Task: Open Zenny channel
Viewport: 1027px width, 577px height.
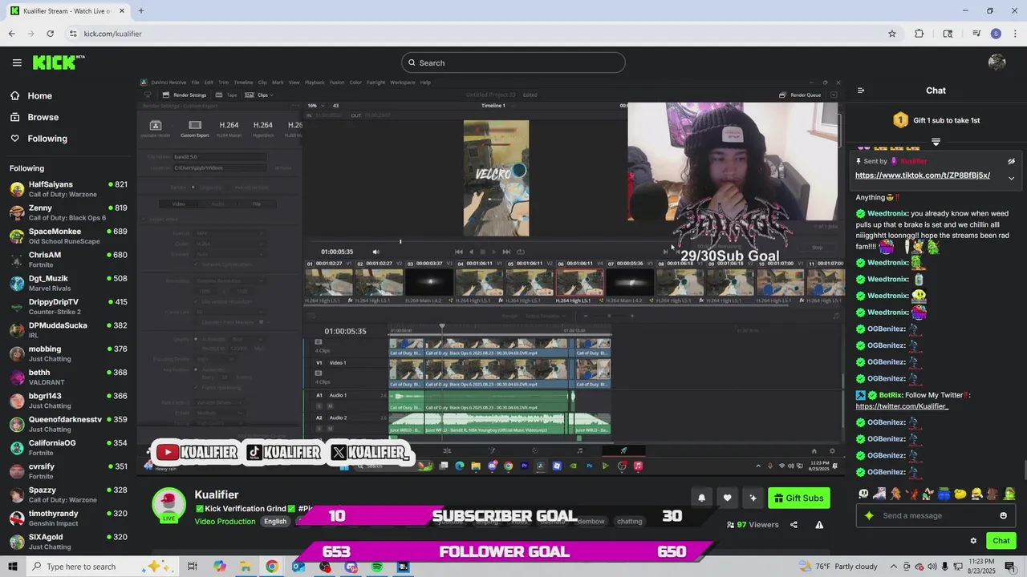Action: coord(68,212)
